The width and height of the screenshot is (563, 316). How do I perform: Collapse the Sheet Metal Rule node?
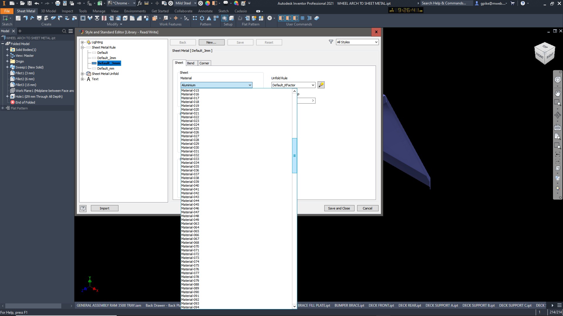point(82,47)
